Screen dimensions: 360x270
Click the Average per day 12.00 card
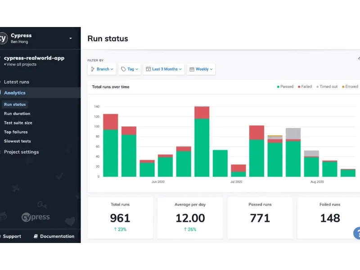coord(190,218)
